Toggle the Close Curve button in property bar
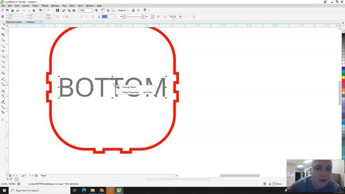Screen dimensions: 345x194 point(158,17)
